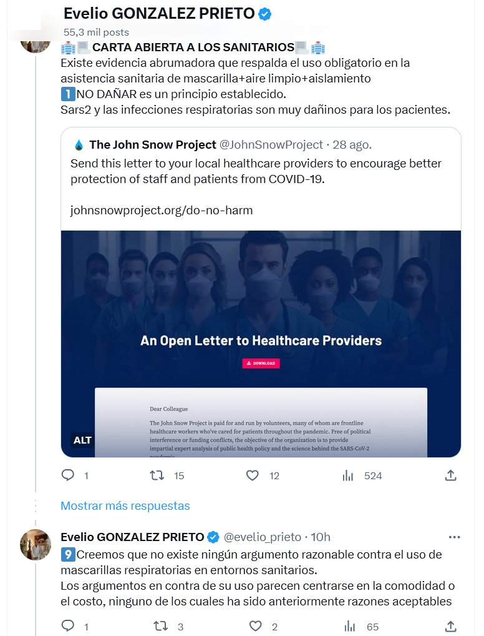View analytics showing 65 views
This screenshot has height=636, width=484.
350,625
